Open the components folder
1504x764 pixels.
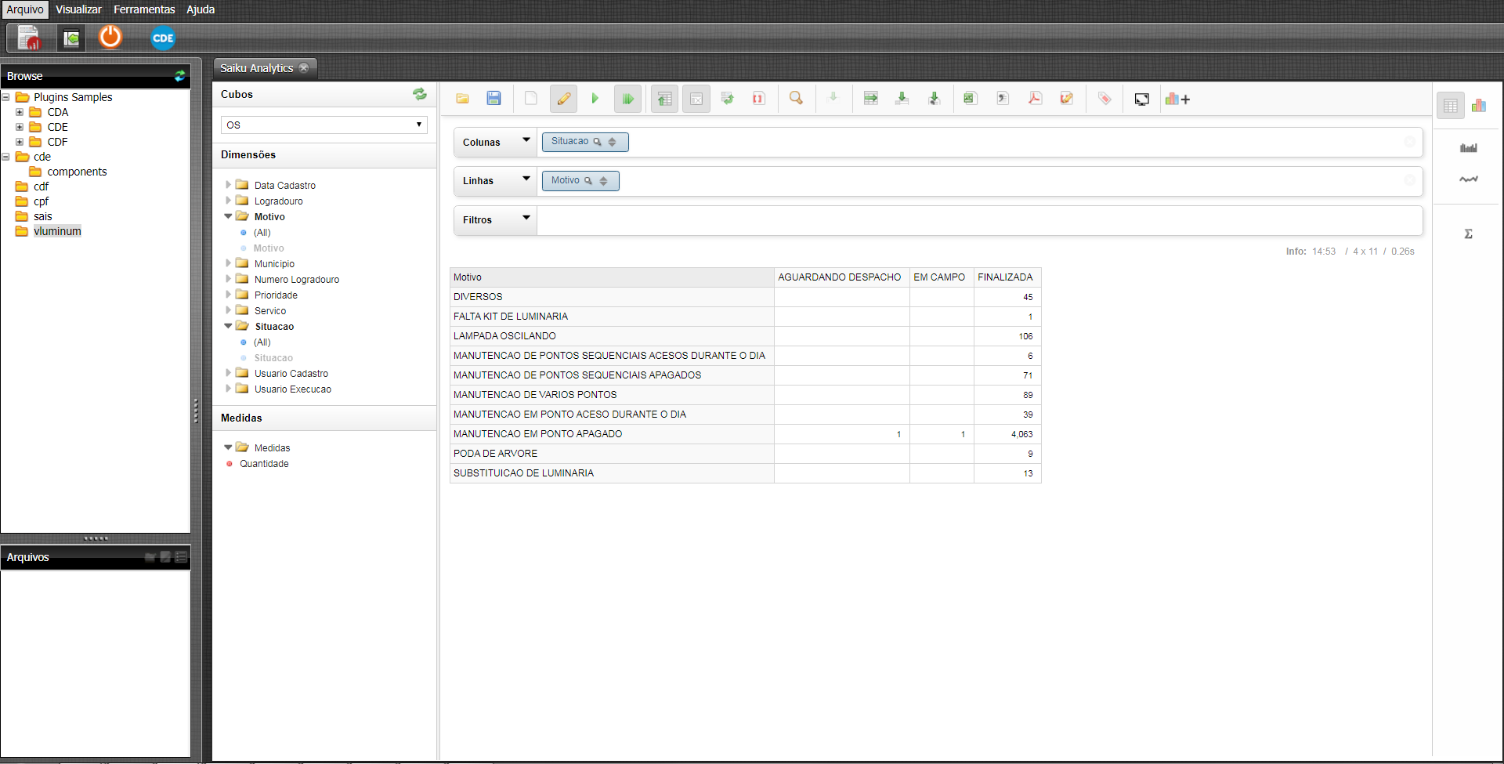[x=77, y=172]
